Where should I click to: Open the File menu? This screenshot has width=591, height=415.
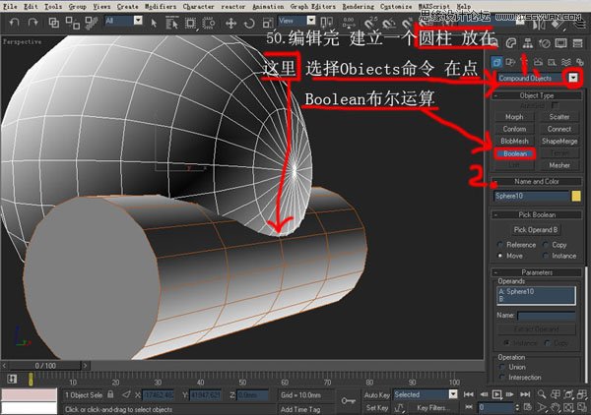click(10, 7)
